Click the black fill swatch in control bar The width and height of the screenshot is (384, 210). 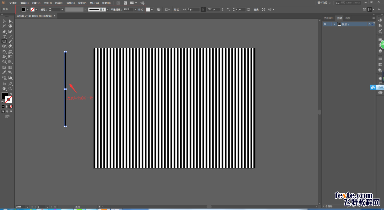coord(24,9)
